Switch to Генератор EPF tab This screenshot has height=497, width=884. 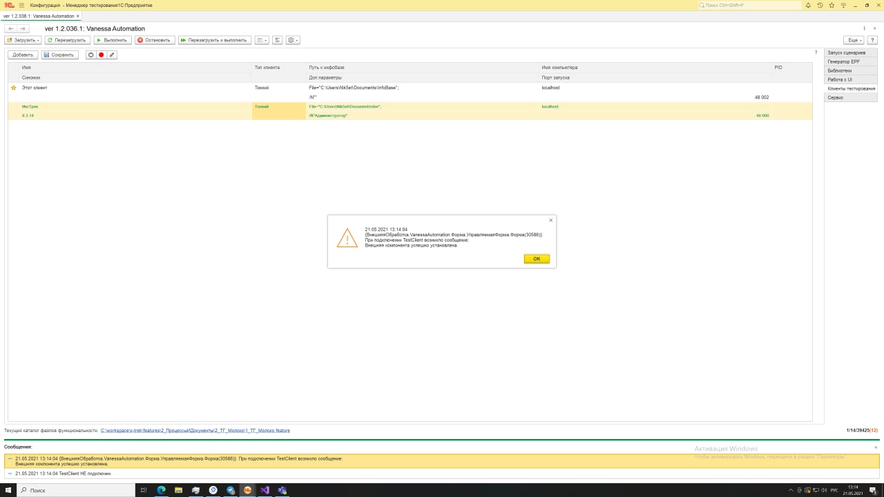tap(851, 62)
